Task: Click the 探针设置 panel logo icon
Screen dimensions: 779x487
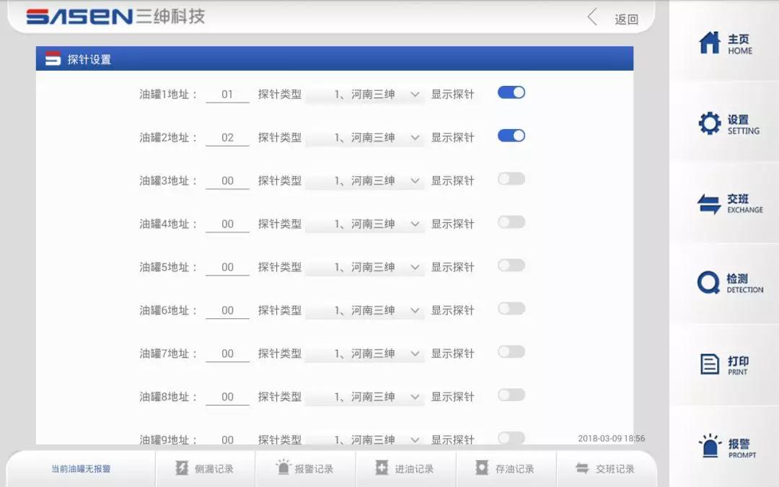Action: pyautogui.click(x=53, y=58)
